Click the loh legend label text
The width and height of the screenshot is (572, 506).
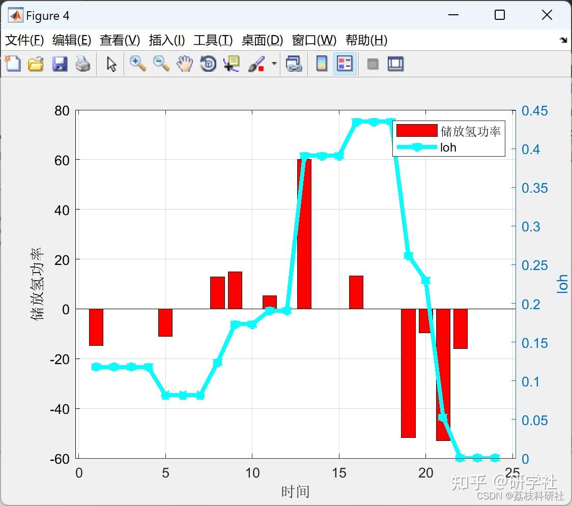448,147
